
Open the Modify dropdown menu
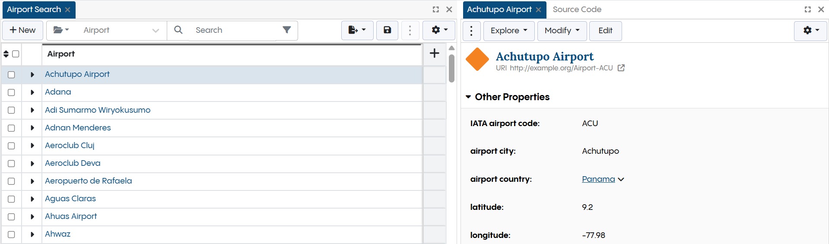(562, 31)
